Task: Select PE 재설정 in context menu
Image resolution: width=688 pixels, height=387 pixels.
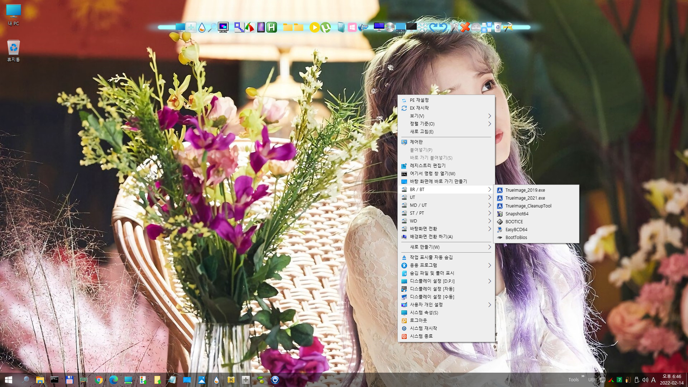Action: click(x=446, y=100)
